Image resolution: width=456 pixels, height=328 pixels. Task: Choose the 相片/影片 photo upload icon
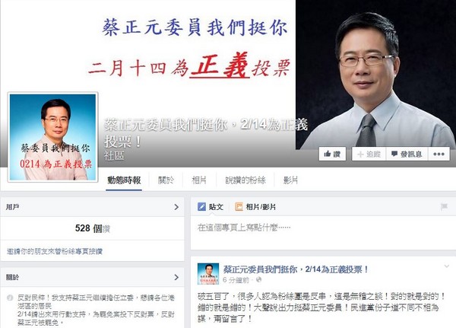click(239, 207)
